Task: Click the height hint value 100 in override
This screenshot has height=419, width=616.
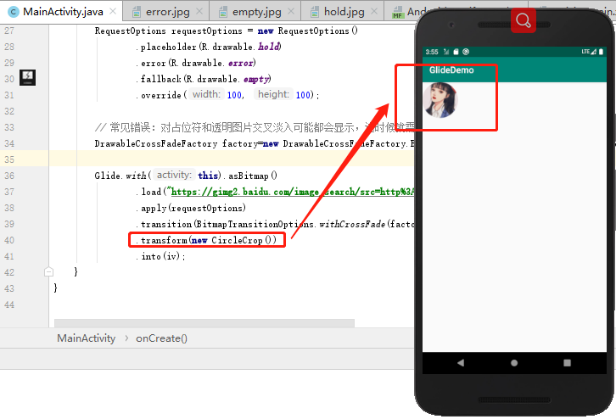Action: [303, 95]
